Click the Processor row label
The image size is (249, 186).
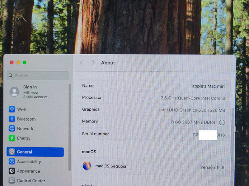coord(92,97)
